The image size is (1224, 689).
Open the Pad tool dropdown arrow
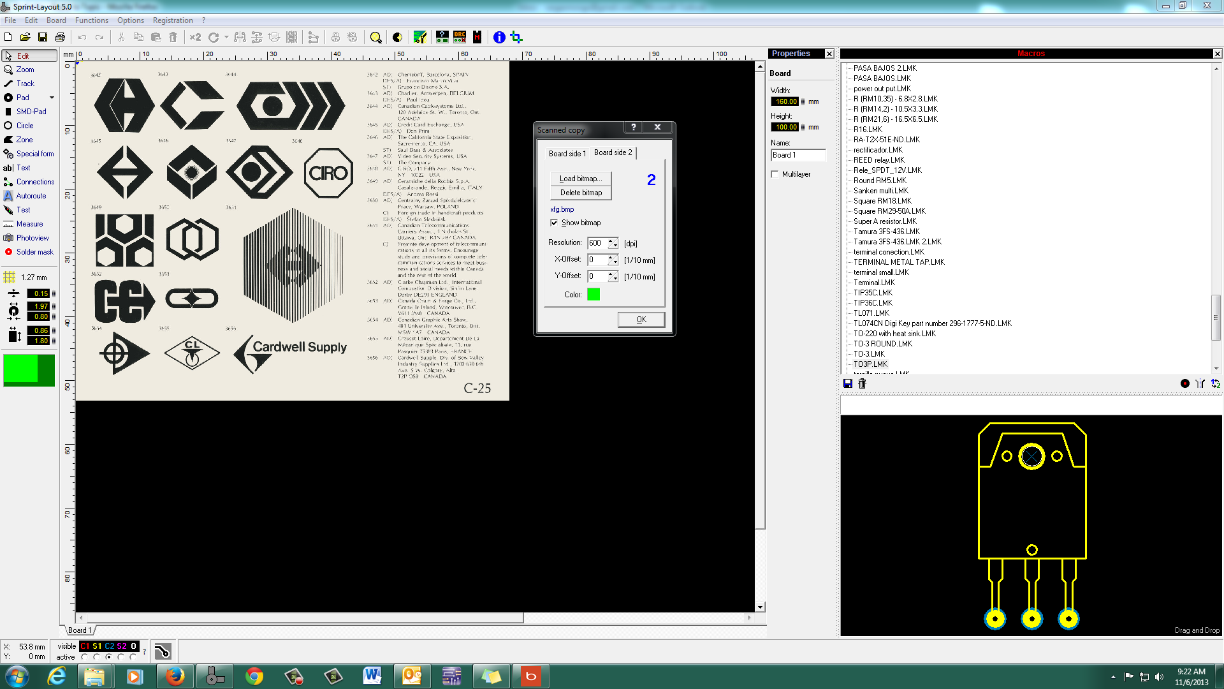52,98
